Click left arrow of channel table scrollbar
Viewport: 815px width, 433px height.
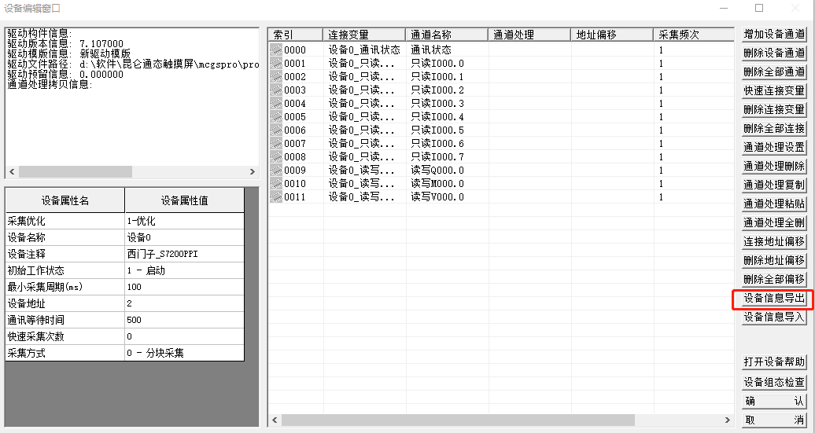pos(275,420)
